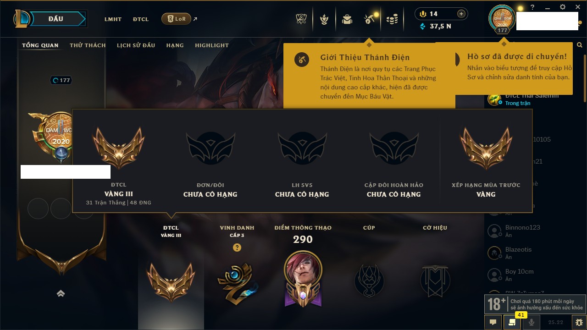This screenshot has height=330, width=587.
Task: Open the Crafting hammer loot icon
Action: coord(369,19)
